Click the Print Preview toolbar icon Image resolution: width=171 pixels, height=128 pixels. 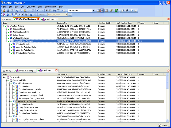[x=12, y=11]
